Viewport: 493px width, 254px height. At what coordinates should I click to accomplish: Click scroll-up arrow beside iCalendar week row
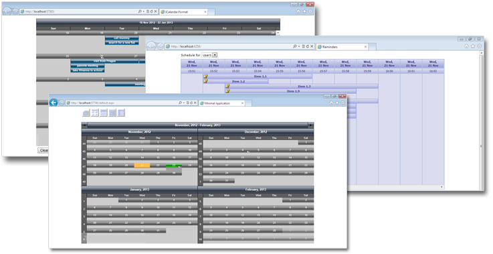278,33
